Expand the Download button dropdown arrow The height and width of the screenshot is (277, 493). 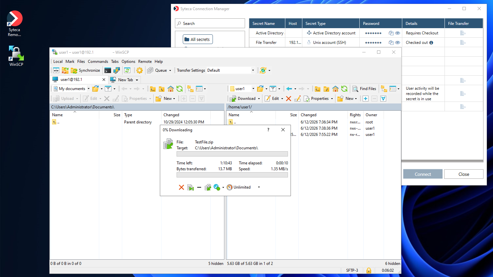coord(259,99)
